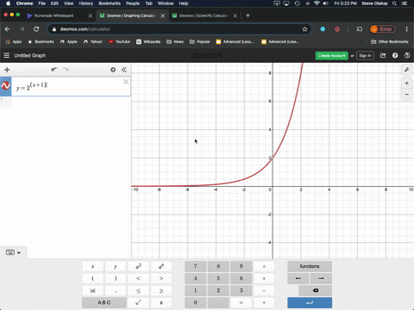
Task: Switch the keypad to ABC letters
Action: 104,302
